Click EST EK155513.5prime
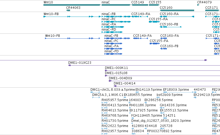This screenshot has height=135, width=220. (x=162, y=113)
